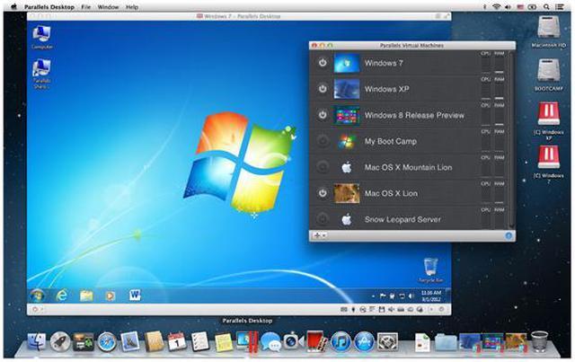Open Notification Center list icon in menu bar
The height and width of the screenshot is (362, 575).
click(x=559, y=6)
